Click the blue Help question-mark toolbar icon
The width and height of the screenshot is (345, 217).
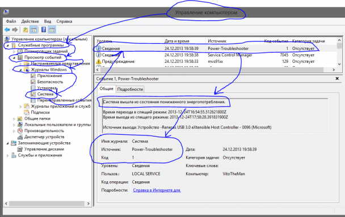point(44,29)
